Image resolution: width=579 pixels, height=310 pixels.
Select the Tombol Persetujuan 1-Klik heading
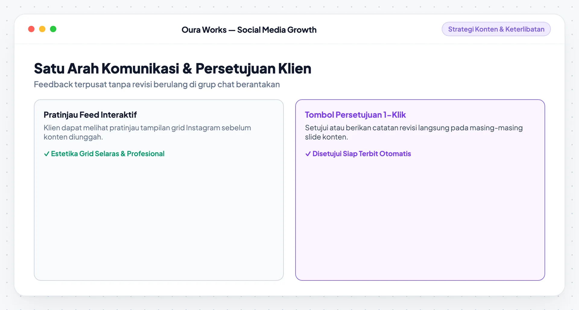[x=355, y=115]
